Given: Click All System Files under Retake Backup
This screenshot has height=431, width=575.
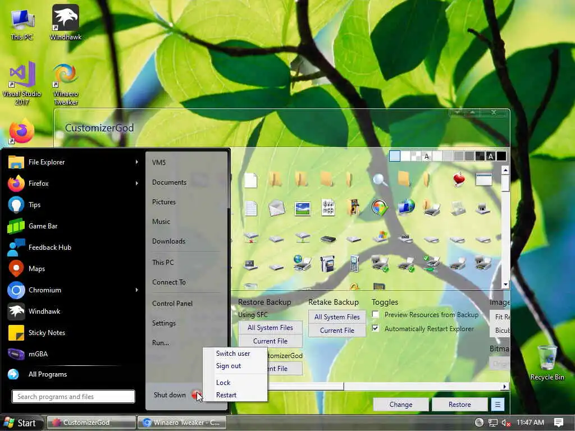Looking at the screenshot, I should (337, 317).
